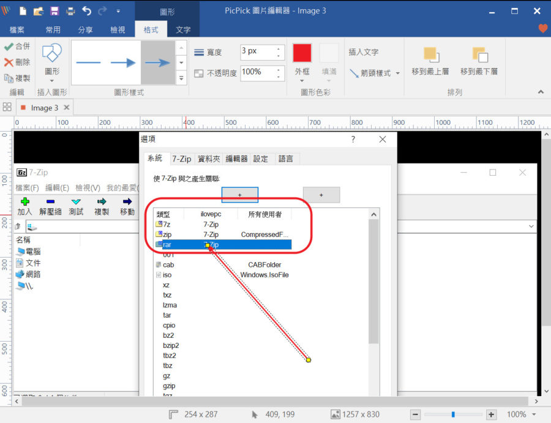
Task: Collapse the ribbon with the chevron
Action: coord(541,92)
